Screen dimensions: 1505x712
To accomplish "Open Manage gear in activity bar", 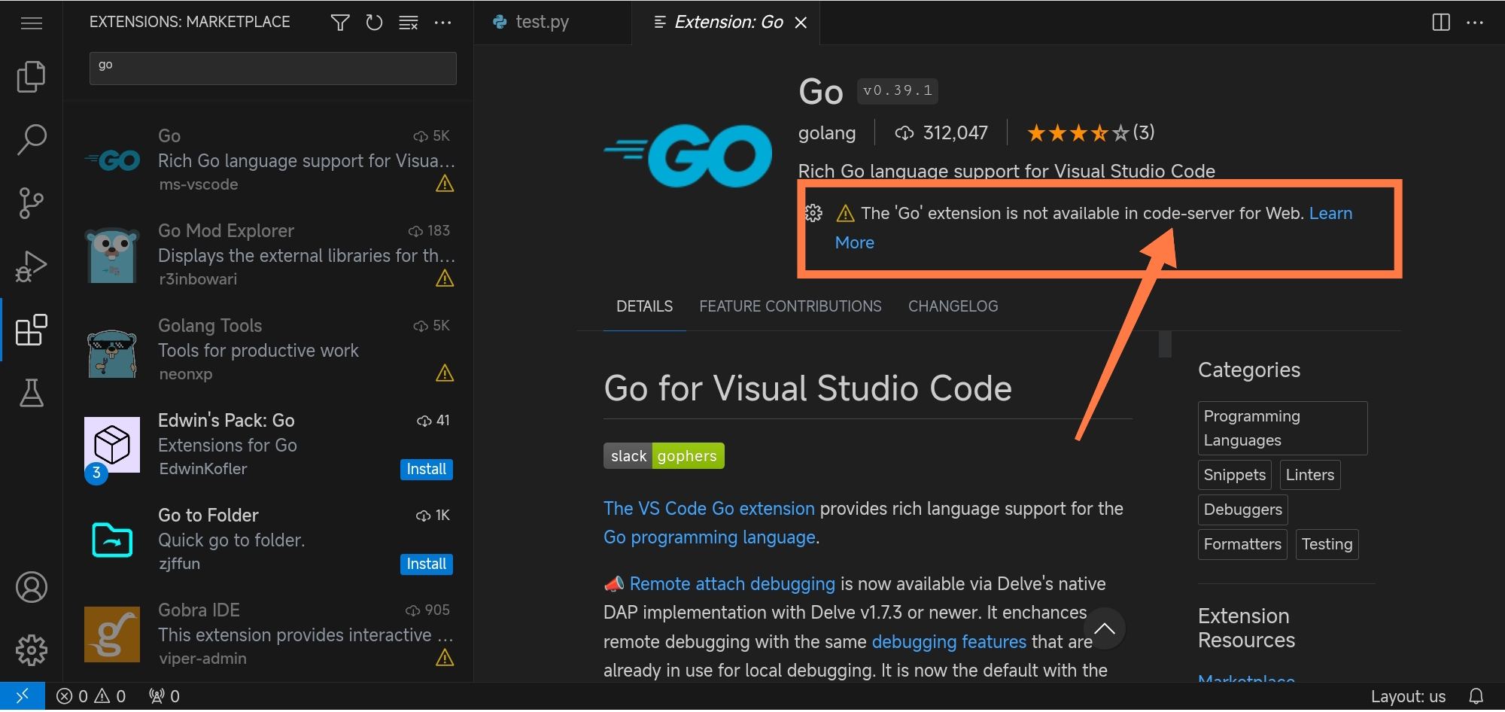I will [x=31, y=650].
